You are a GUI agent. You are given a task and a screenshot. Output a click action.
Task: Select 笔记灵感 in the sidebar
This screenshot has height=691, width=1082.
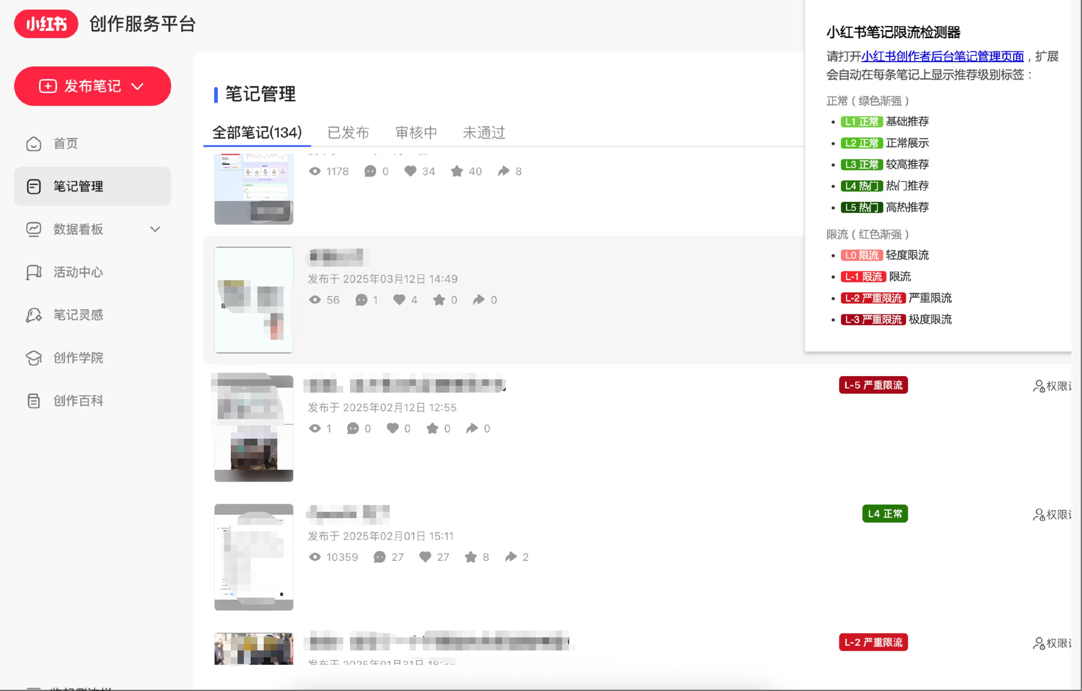[x=77, y=314]
